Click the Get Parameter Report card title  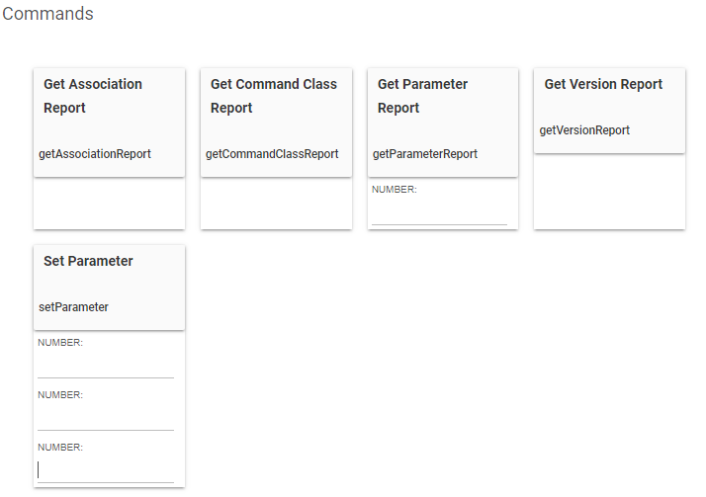click(x=422, y=96)
